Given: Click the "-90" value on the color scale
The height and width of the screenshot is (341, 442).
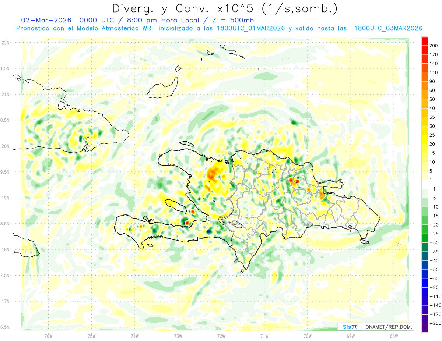Looking at the screenshot, I should (x=434, y=288).
